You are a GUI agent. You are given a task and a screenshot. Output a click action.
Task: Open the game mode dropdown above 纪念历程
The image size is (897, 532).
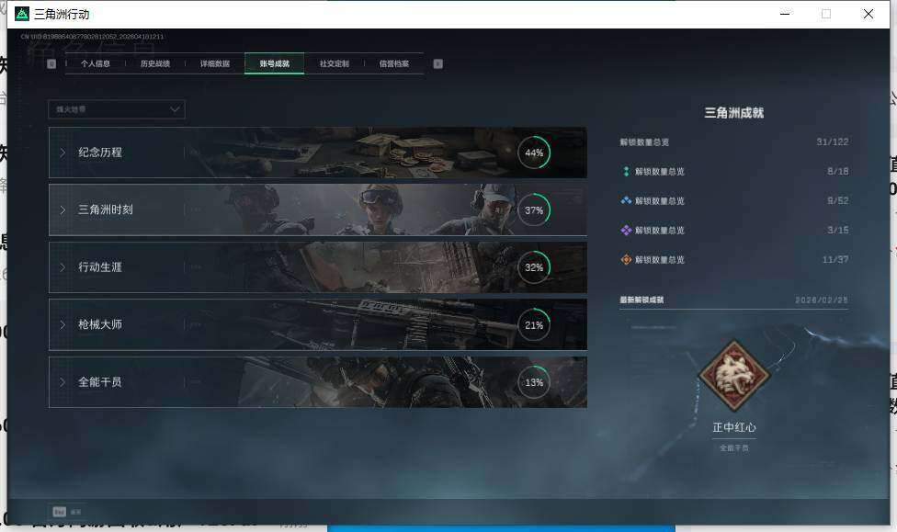pyautogui.click(x=117, y=109)
